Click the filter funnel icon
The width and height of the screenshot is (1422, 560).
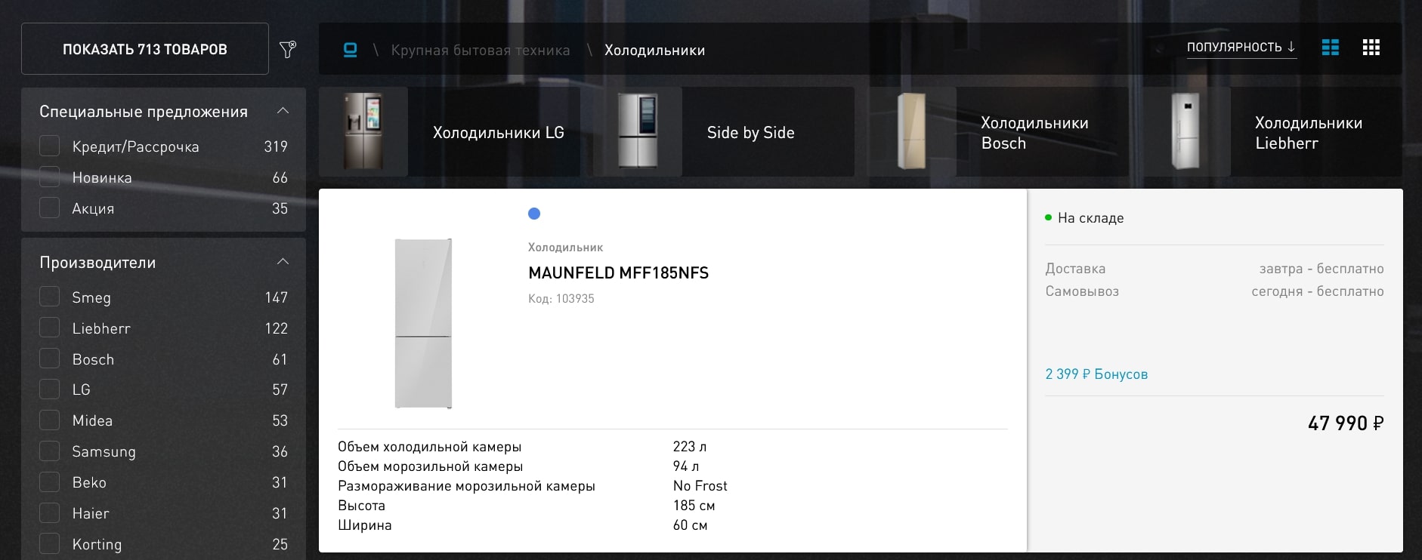pos(287,50)
